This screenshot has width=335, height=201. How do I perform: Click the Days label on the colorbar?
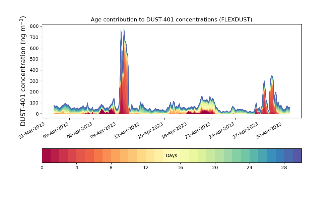pos(172,156)
